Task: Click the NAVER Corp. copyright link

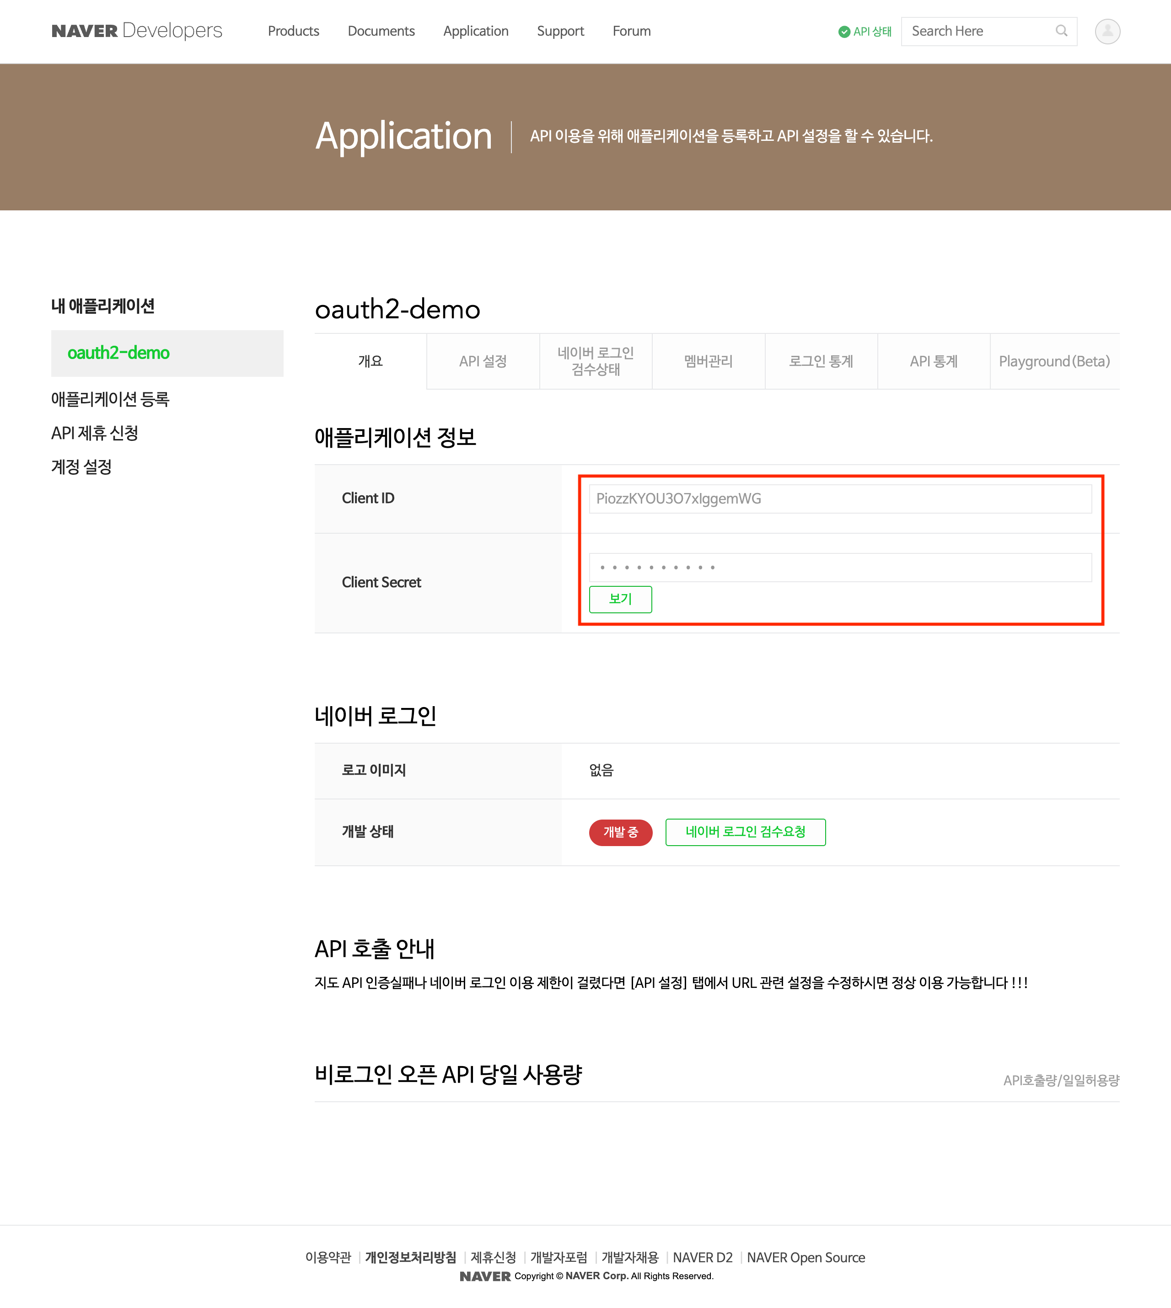Action: pyautogui.click(x=596, y=1276)
